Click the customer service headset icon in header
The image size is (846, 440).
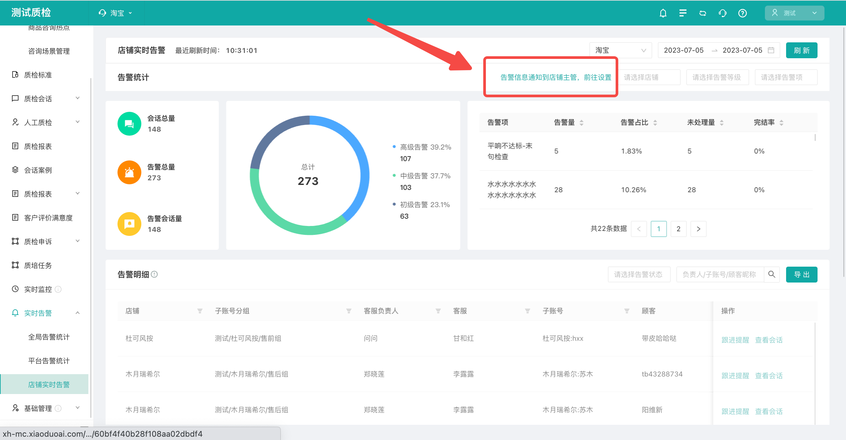pos(723,13)
